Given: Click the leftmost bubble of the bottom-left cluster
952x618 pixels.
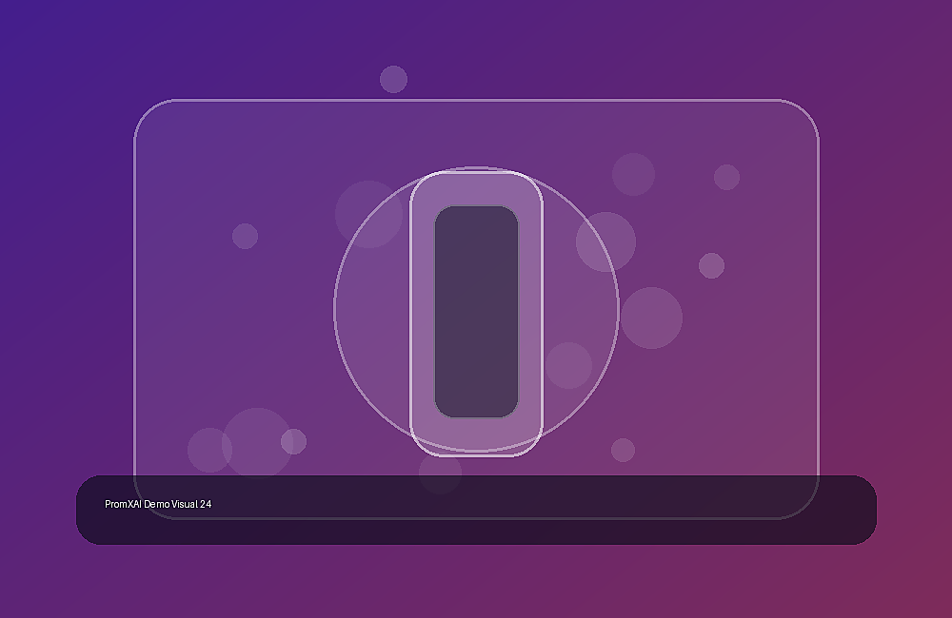Looking at the screenshot, I should pyautogui.click(x=209, y=450).
